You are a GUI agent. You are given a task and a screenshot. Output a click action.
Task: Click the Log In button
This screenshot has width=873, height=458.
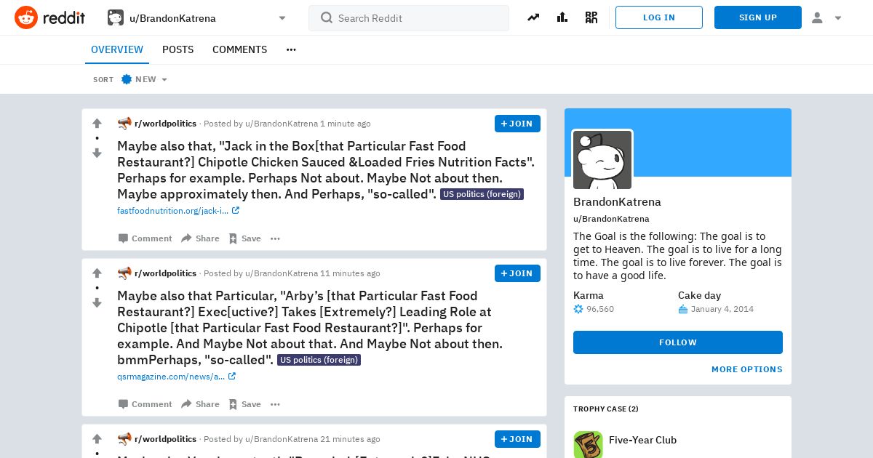pos(659,17)
